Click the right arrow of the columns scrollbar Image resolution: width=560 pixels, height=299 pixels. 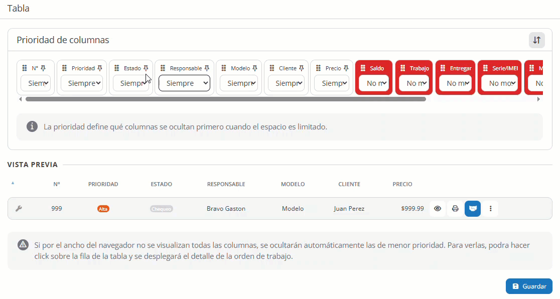pos(538,99)
